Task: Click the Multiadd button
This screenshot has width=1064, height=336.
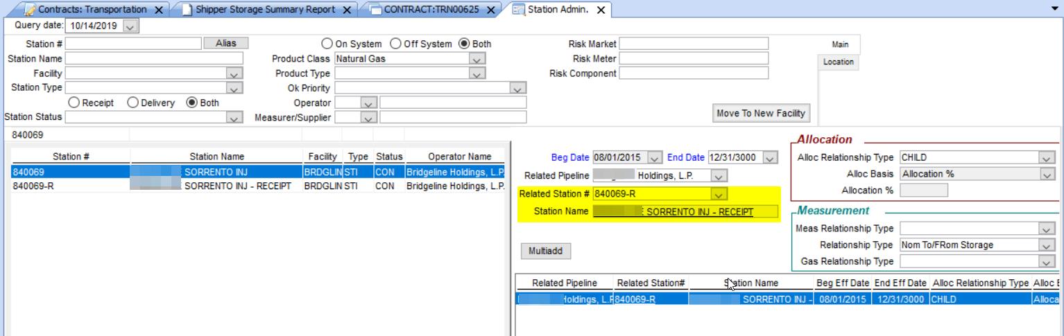Action: 546,251
